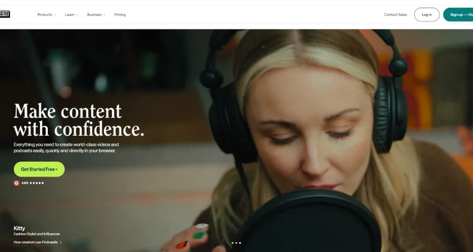Open the Contact Sales link
Image resolution: width=473 pixels, height=252 pixels.
395,14
